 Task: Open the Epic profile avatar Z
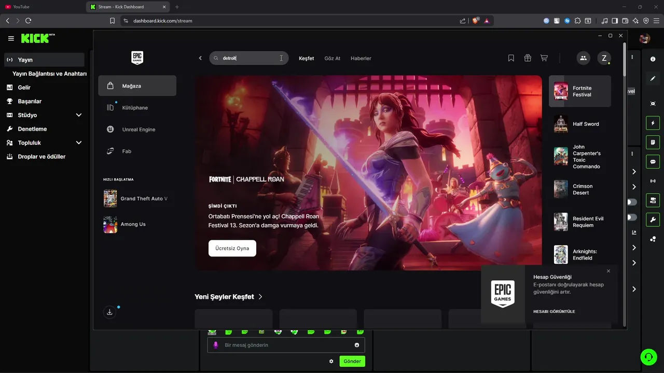(604, 58)
